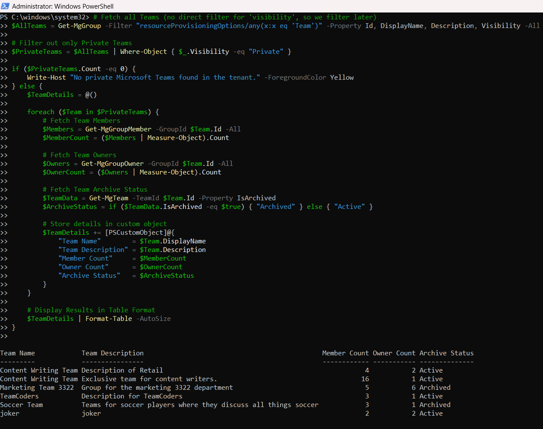Click the 'Archive Status' column header

(x=446, y=353)
